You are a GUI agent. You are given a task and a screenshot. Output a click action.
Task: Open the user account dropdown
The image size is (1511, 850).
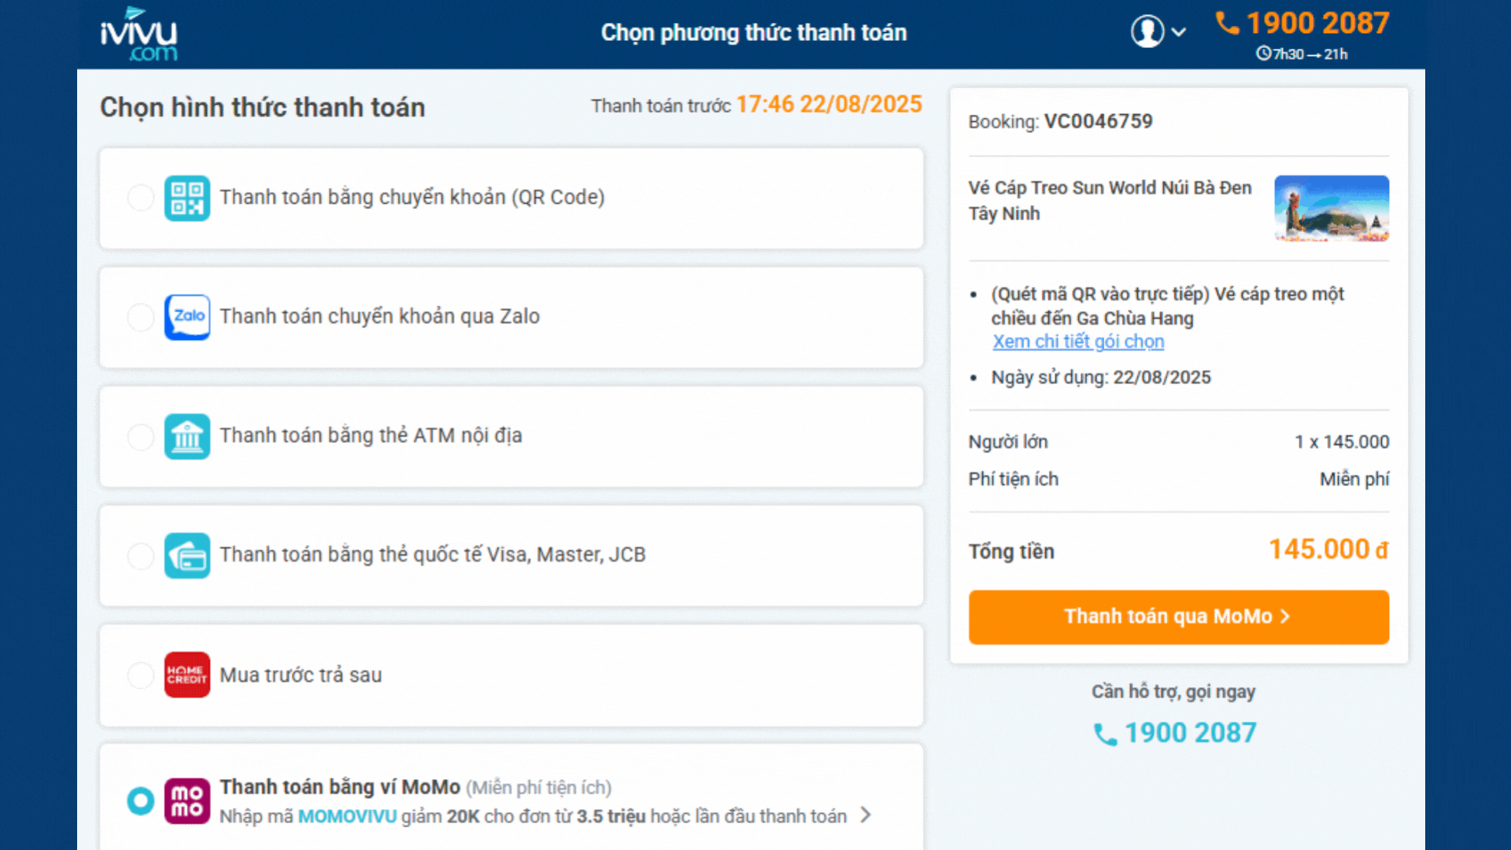coord(1158,32)
